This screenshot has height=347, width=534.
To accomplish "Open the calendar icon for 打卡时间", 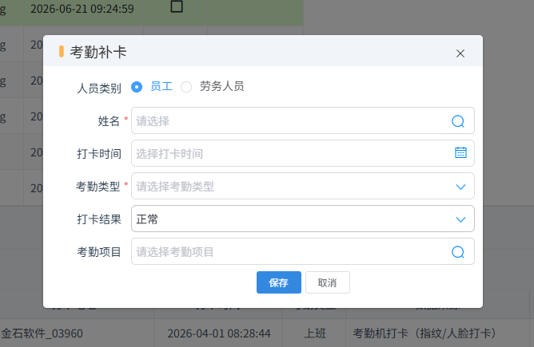I will (460, 152).
